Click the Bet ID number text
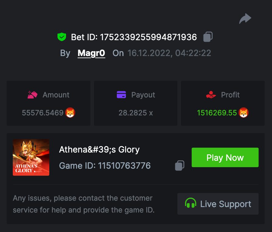 tap(148, 37)
